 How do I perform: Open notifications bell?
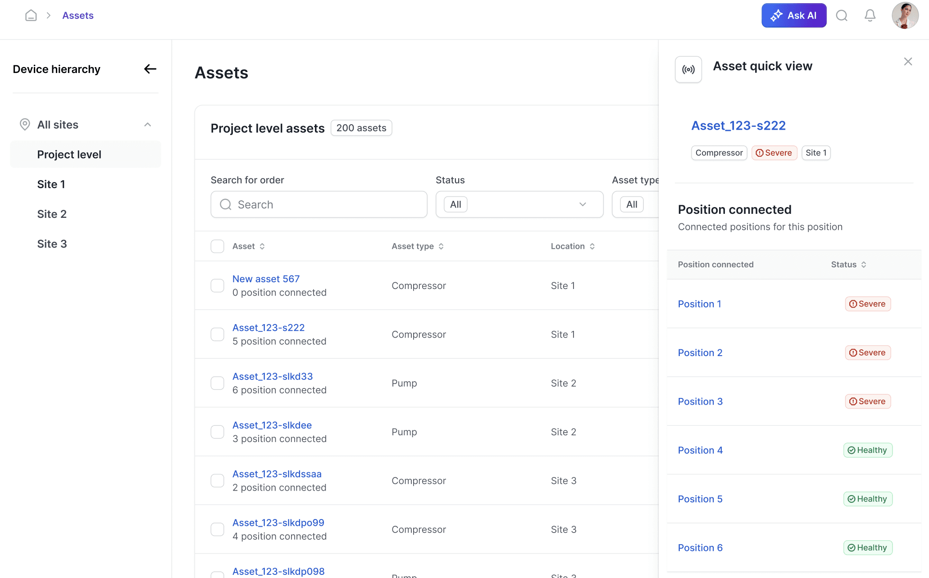click(870, 16)
